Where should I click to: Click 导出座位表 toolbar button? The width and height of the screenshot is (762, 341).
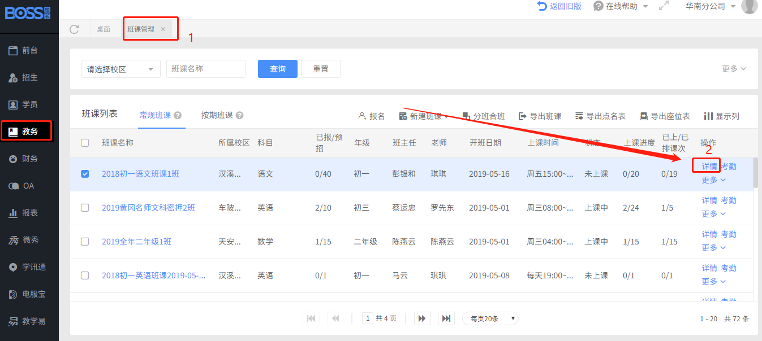[665, 116]
